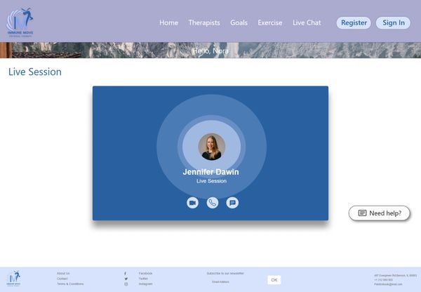This screenshot has width=421, height=292.
Task: Open the About Us footer link
Action: point(63,273)
